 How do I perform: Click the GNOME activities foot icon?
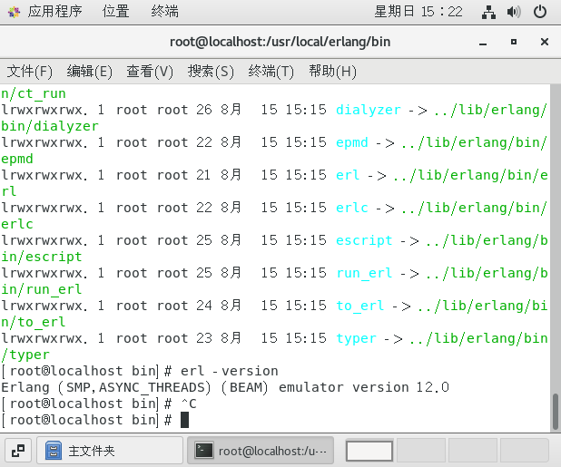tap(14, 12)
